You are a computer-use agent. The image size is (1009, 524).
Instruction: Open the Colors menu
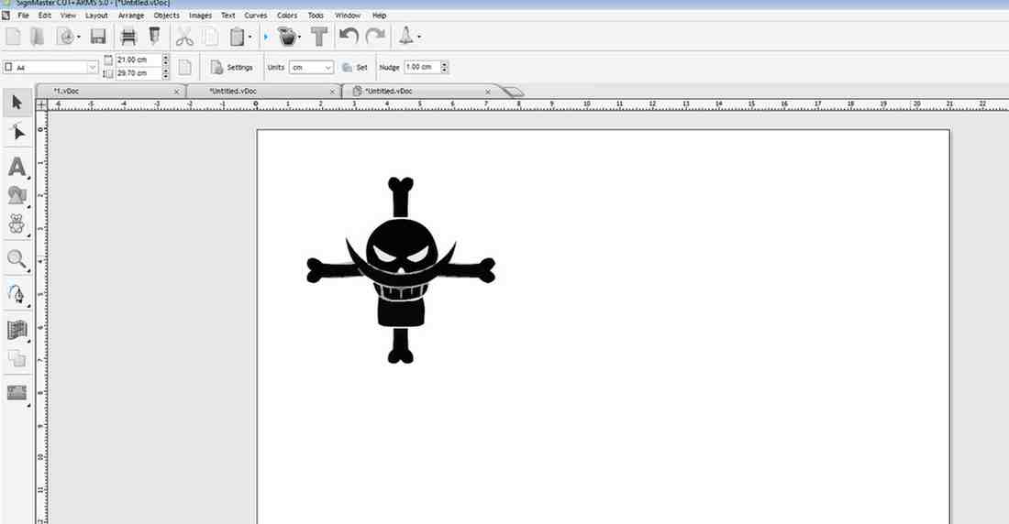coord(287,15)
